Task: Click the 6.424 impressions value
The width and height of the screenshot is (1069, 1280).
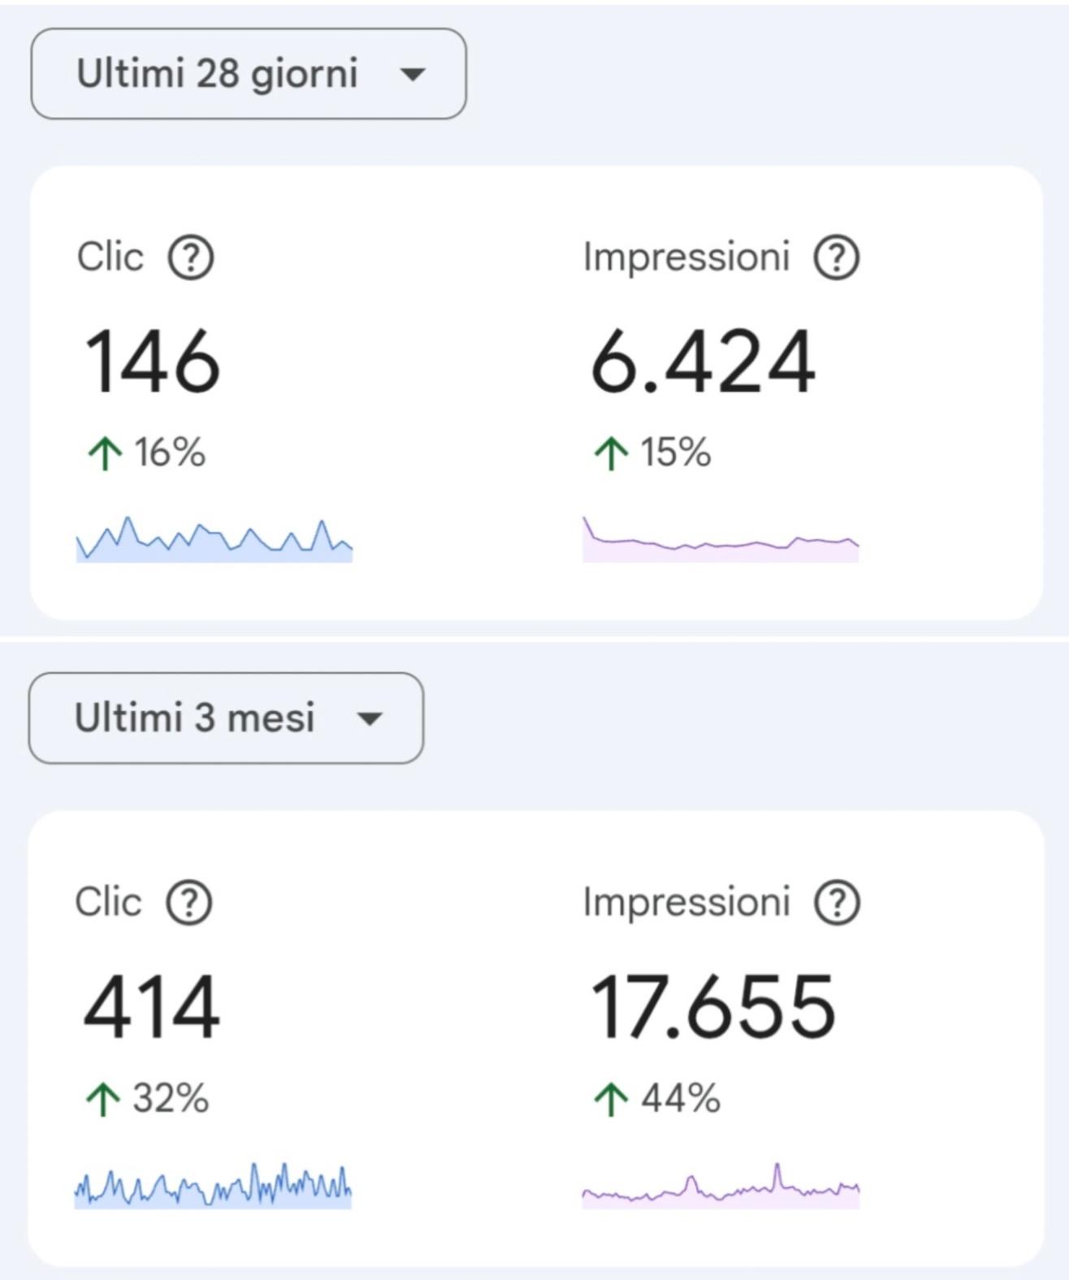Action: [703, 362]
